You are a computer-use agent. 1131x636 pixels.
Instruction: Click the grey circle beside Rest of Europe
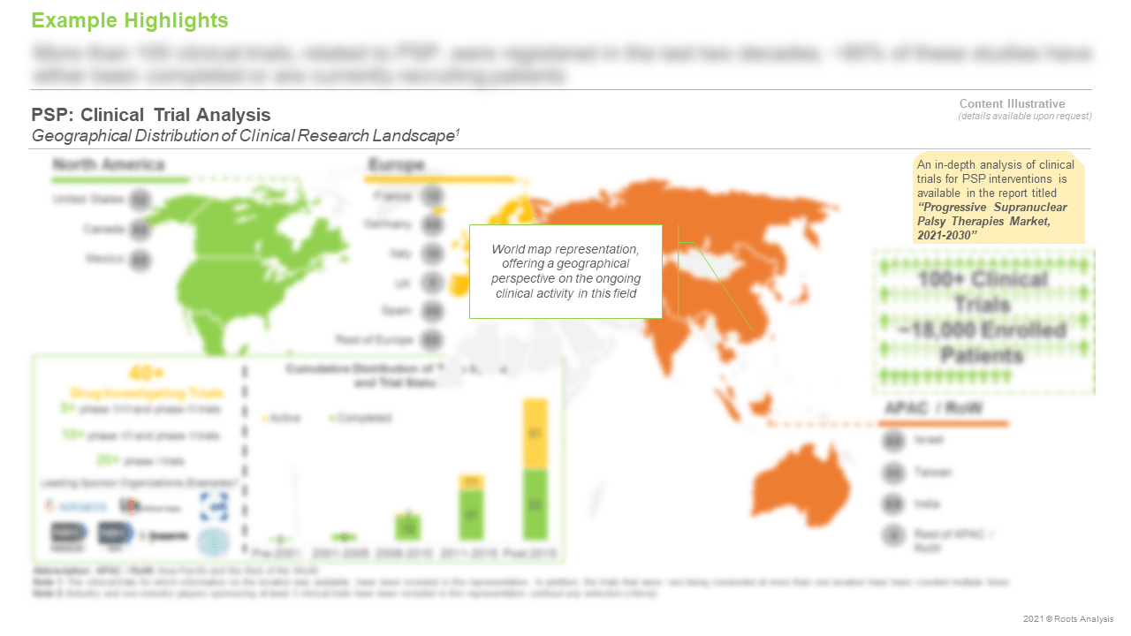pos(431,339)
